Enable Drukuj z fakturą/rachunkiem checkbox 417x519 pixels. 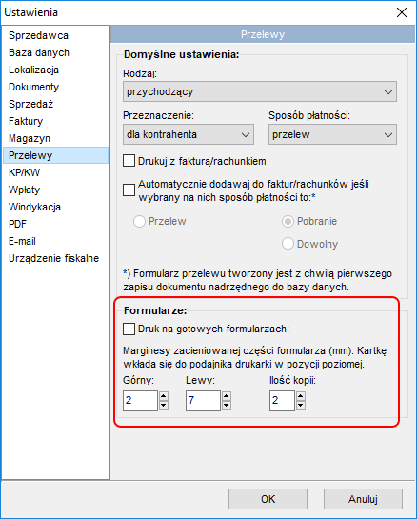(x=129, y=161)
